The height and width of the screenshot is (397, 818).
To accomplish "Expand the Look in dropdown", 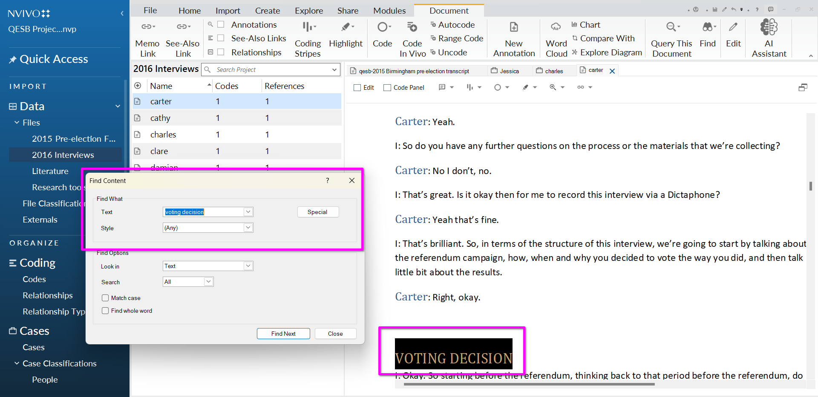I will [x=248, y=266].
